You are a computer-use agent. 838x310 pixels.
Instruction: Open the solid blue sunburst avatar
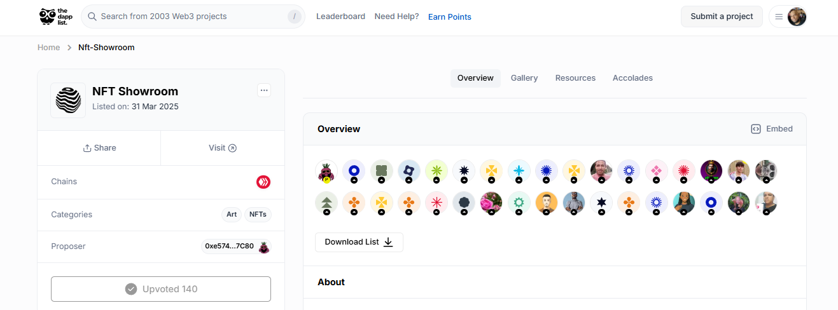tap(547, 171)
